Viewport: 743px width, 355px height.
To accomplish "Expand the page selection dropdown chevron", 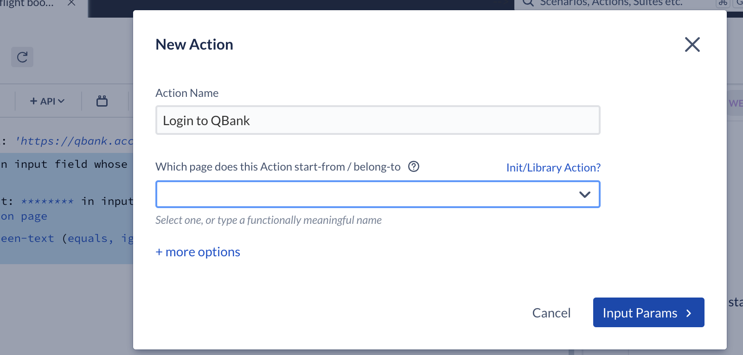I will 584,195.
